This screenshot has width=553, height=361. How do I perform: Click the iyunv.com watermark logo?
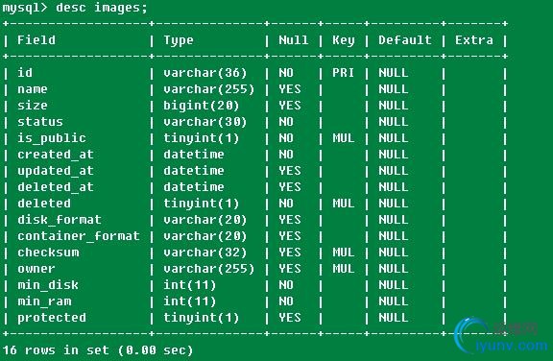click(x=501, y=336)
